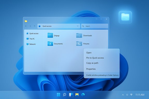Select Network label in navigation pane
Viewport: 149px width, 99px height.
pyautogui.click(x=32, y=44)
